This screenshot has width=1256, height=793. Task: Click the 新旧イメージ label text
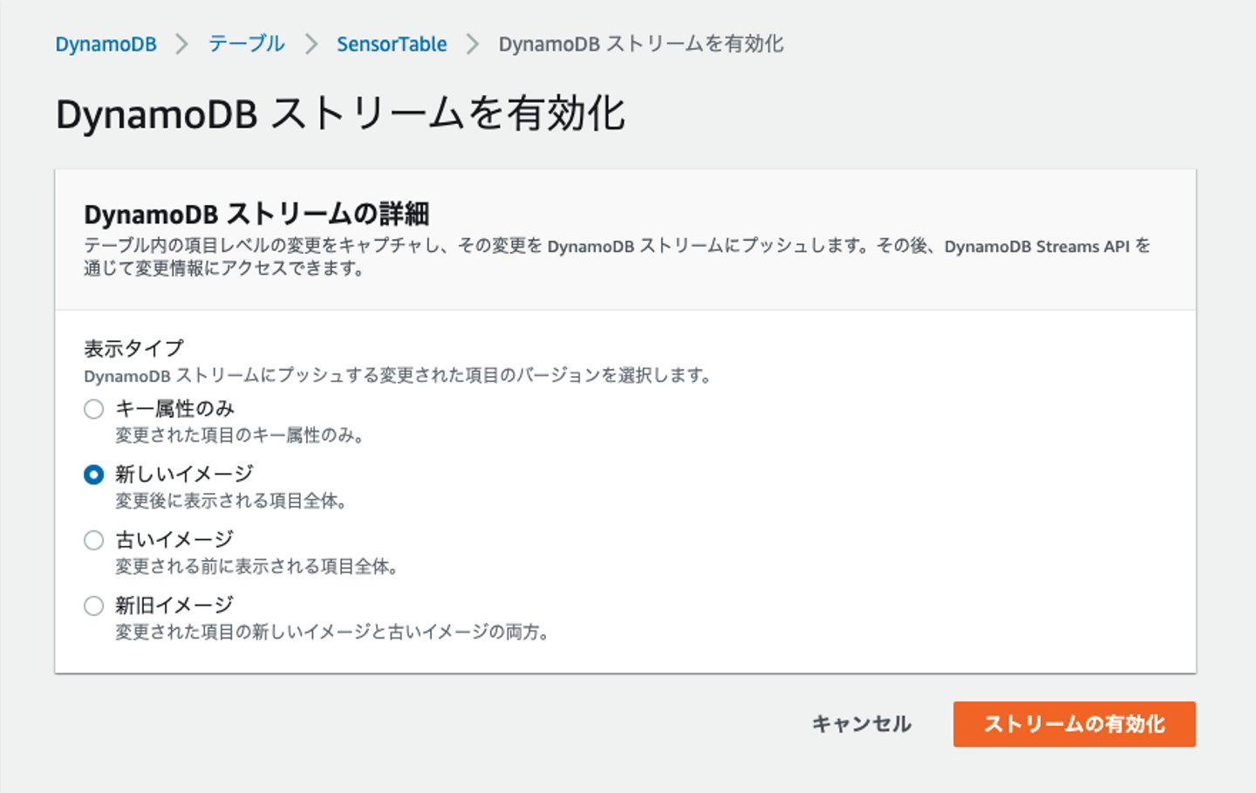[x=174, y=605]
